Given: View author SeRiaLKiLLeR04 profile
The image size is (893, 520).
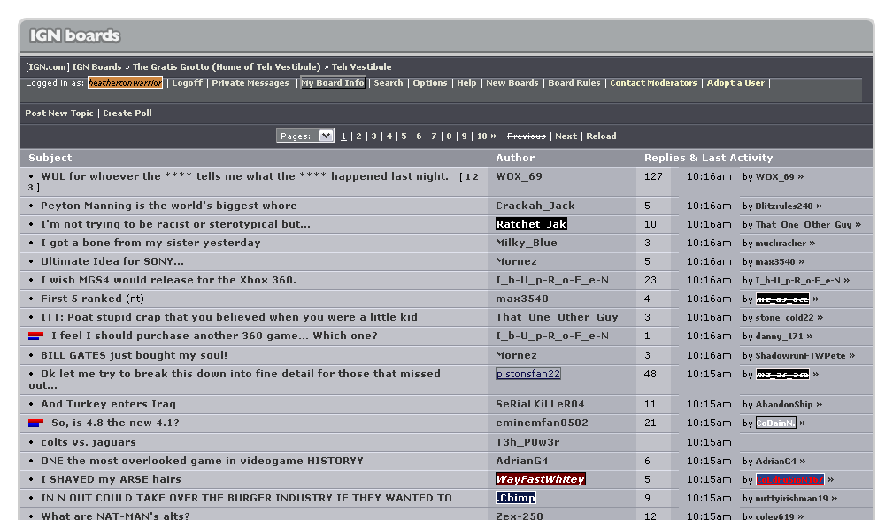Looking at the screenshot, I should click(x=540, y=404).
